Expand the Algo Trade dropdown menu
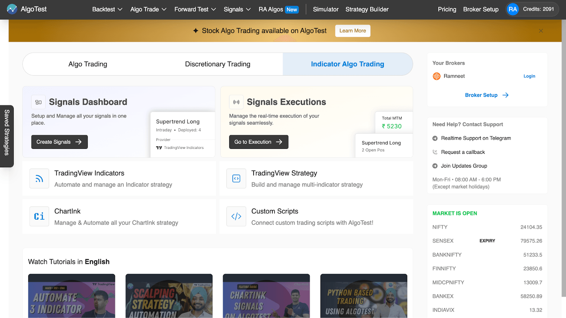 [x=148, y=10]
